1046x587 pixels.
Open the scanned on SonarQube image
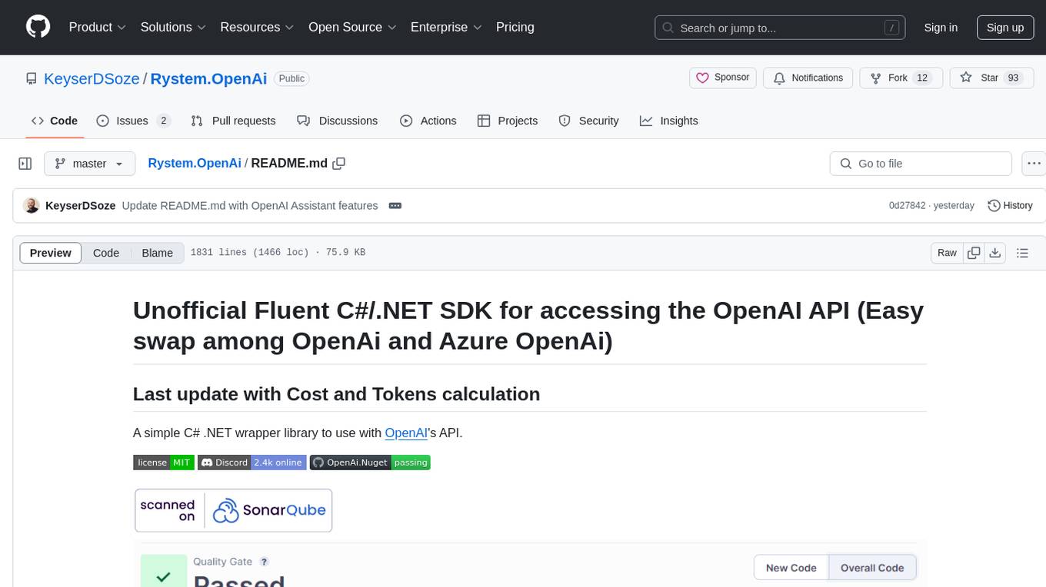pyautogui.click(x=233, y=510)
